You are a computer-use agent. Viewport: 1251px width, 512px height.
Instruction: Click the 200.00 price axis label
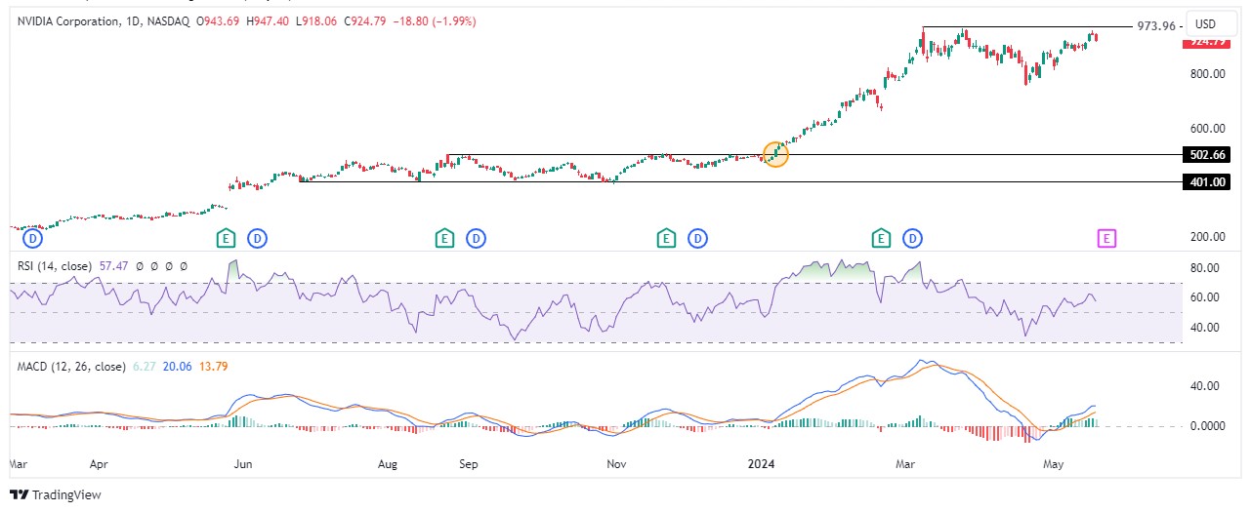click(1207, 237)
